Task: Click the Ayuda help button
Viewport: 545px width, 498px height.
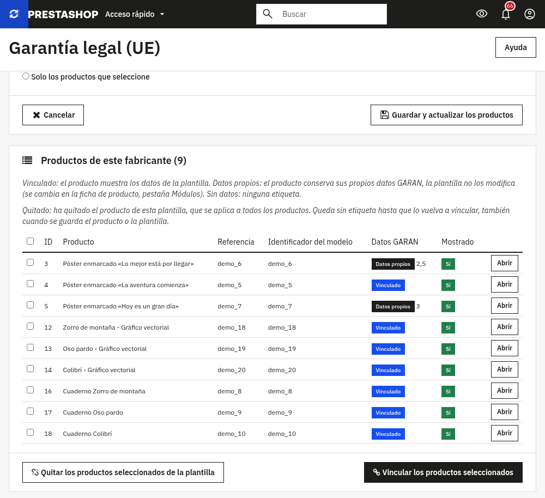Action: [516, 47]
